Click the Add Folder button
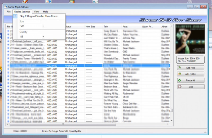 (191, 74)
